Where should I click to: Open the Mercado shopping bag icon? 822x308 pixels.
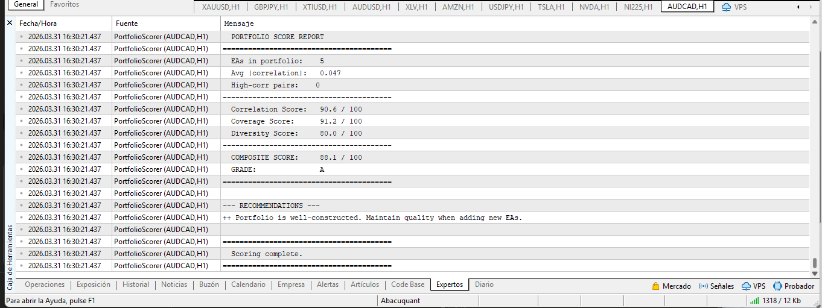coord(656,286)
